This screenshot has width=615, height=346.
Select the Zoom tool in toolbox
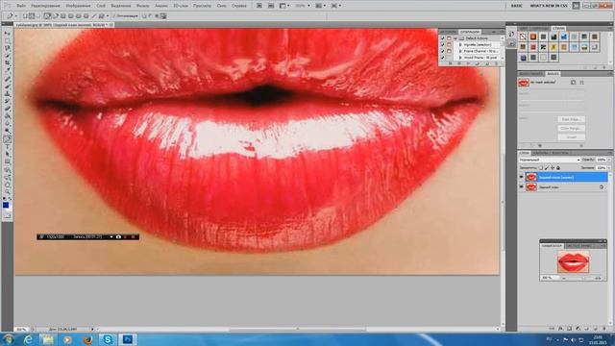(x=8, y=192)
